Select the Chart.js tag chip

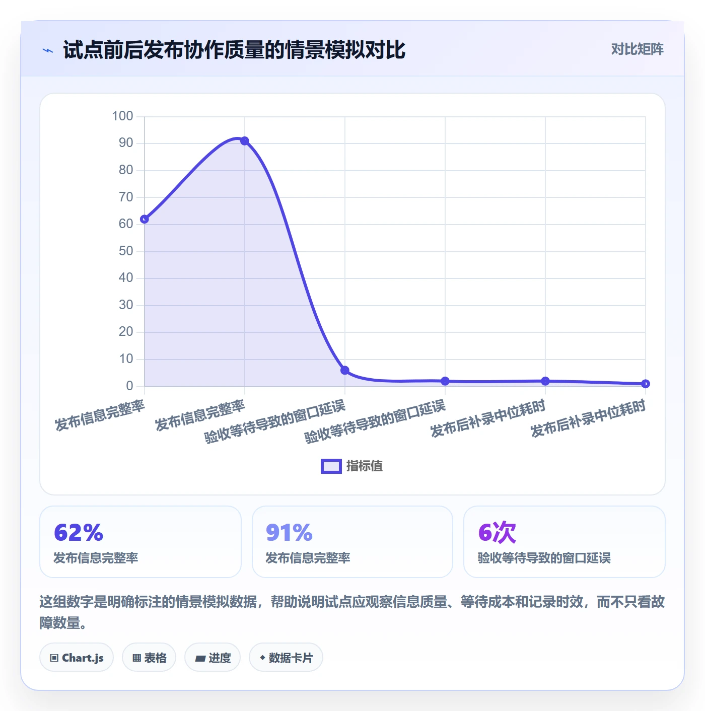(x=77, y=657)
